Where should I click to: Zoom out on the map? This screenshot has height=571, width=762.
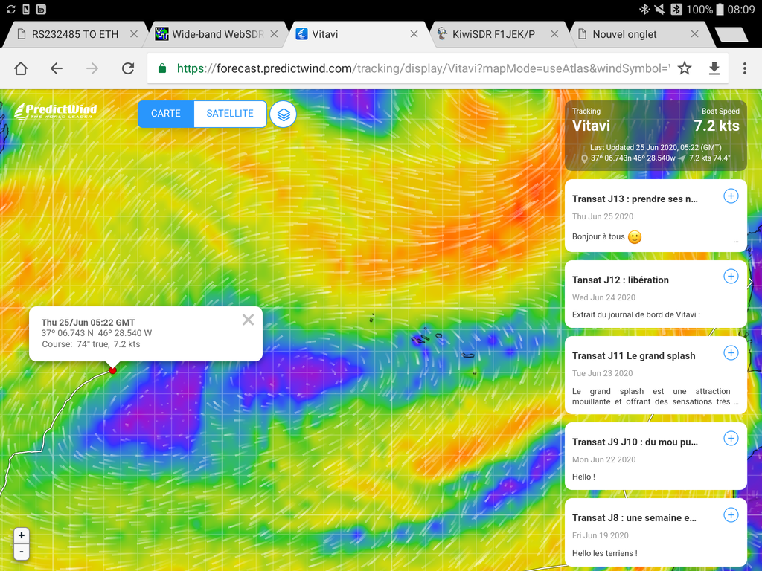pos(22,552)
